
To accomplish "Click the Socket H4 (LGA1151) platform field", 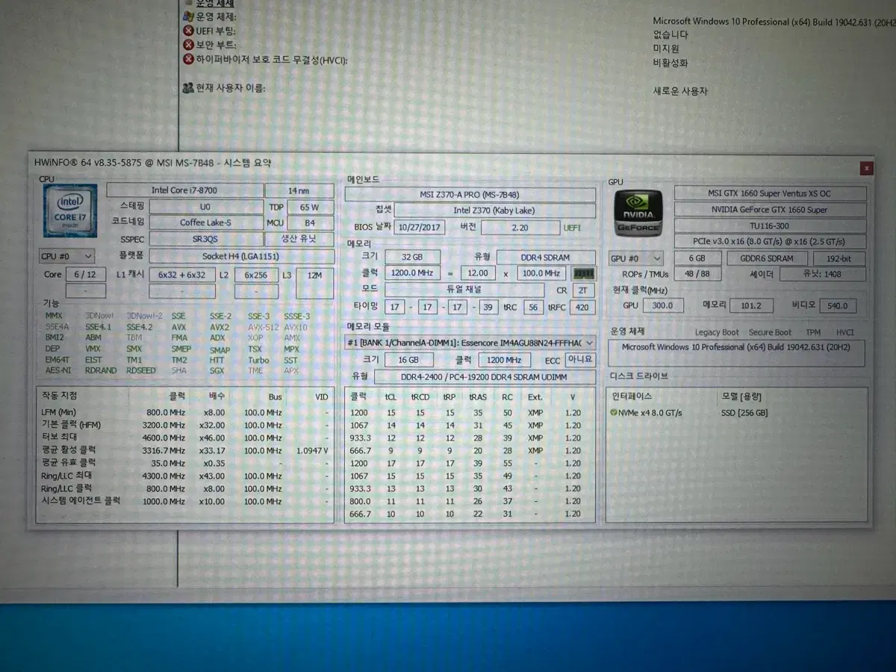I will pos(242,257).
